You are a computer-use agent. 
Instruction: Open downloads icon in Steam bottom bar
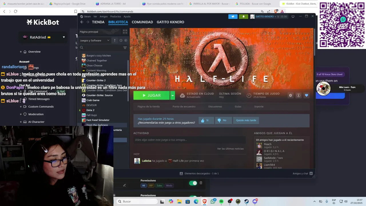(181, 173)
